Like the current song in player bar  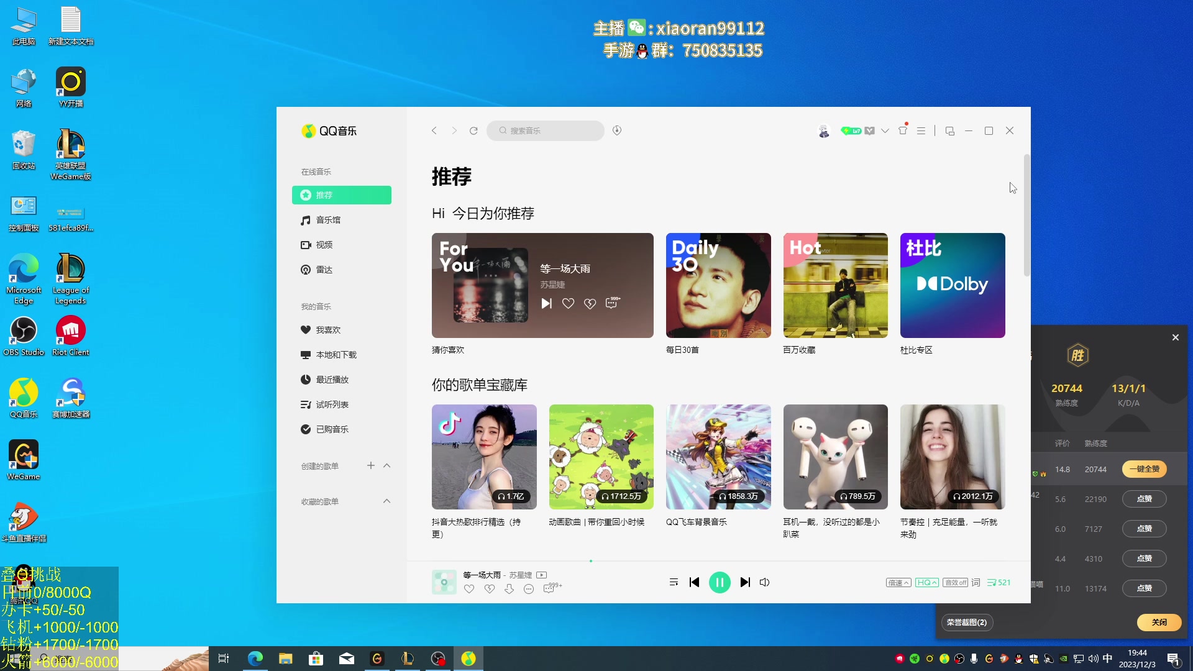pyautogui.click(x=469, y=589)
